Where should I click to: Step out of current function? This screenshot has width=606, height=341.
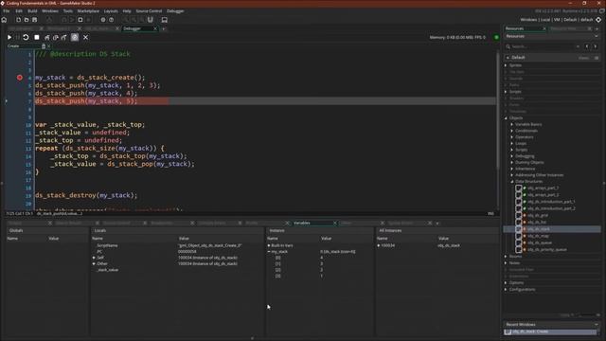click(63, 38)
